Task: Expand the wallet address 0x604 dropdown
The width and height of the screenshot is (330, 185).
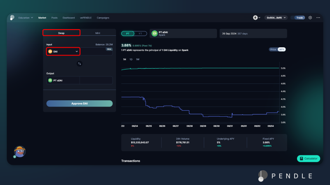Action: (x=276, y=18)
